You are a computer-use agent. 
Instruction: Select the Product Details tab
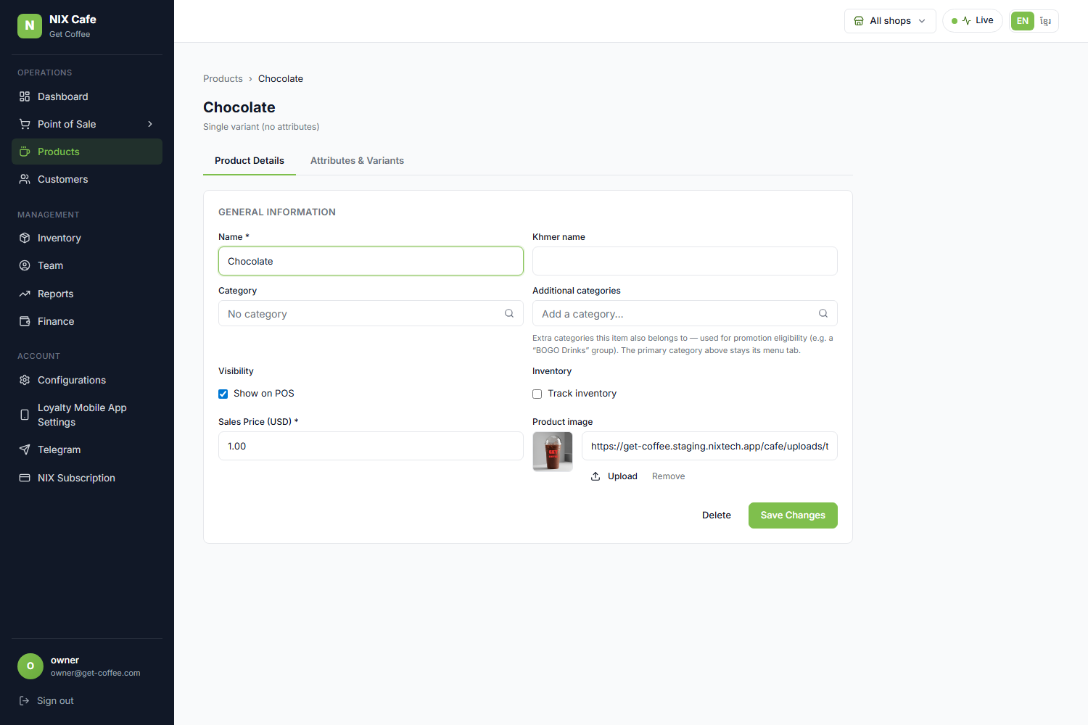(250, 160)
